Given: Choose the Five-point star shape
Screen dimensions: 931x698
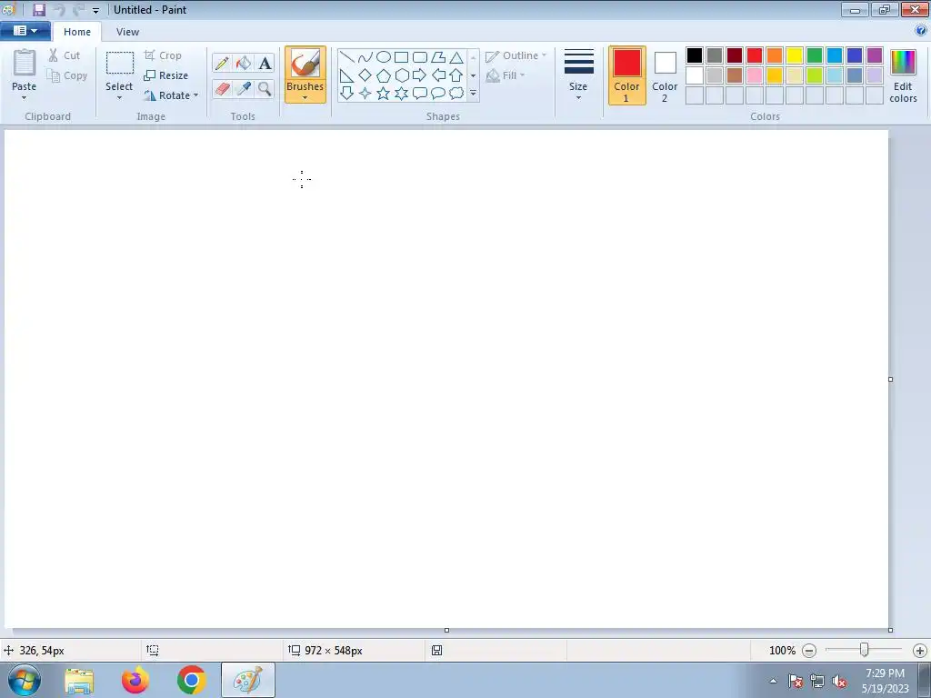Looking at the screenshot, I should click(384, 94).
